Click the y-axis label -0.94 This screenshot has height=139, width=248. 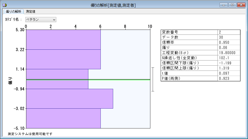point(19,89)
